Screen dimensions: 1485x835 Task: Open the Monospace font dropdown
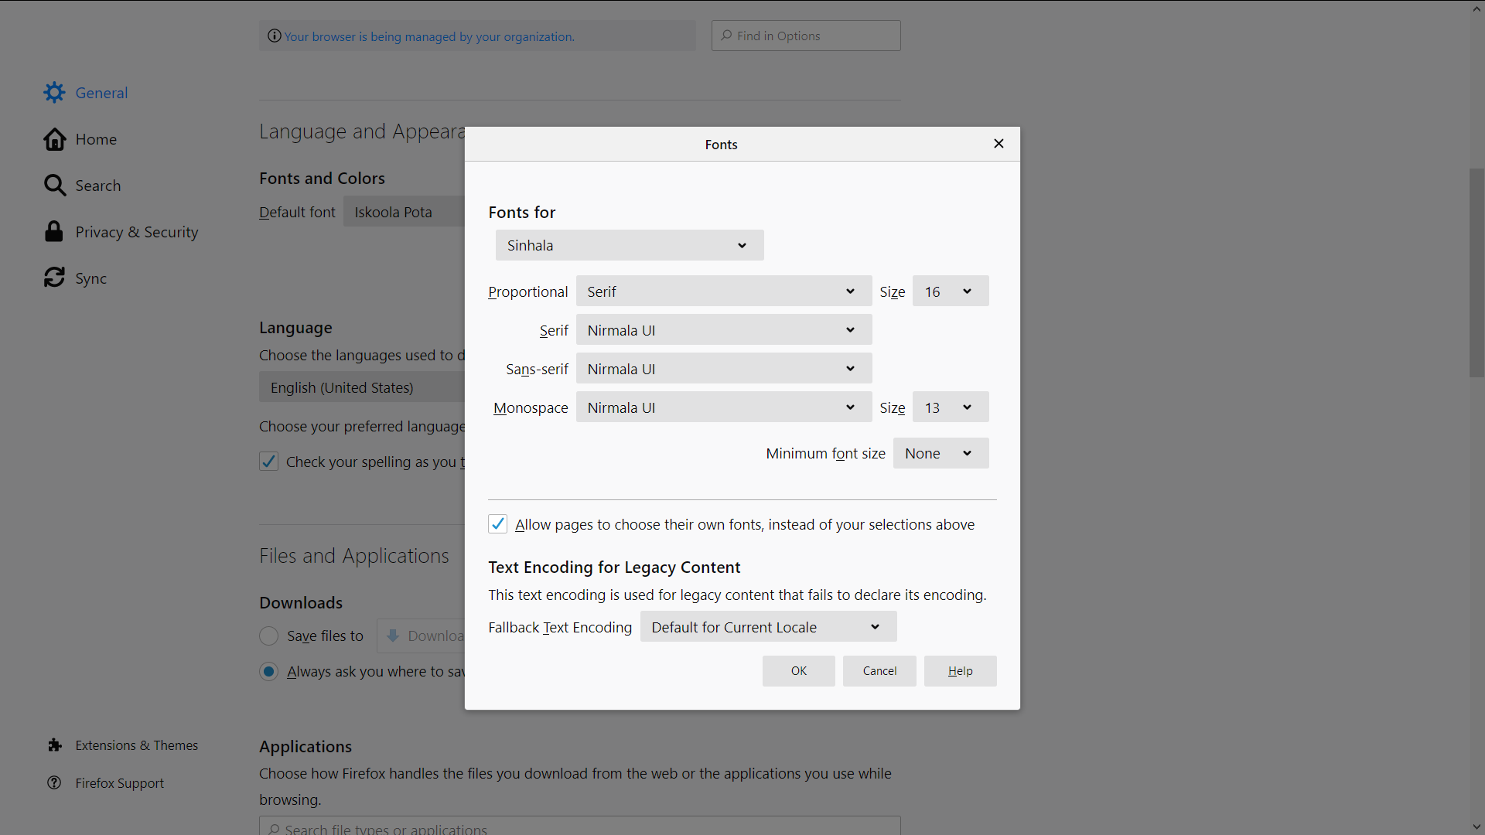pos(724,407)
